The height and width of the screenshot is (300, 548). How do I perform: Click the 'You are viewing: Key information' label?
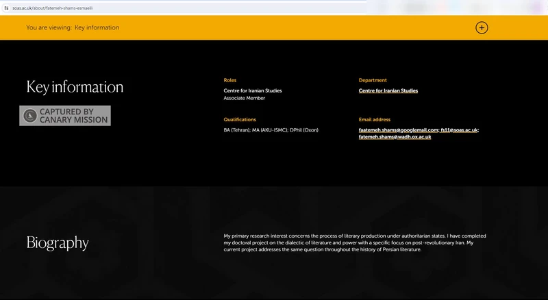(x=73, y=27)
